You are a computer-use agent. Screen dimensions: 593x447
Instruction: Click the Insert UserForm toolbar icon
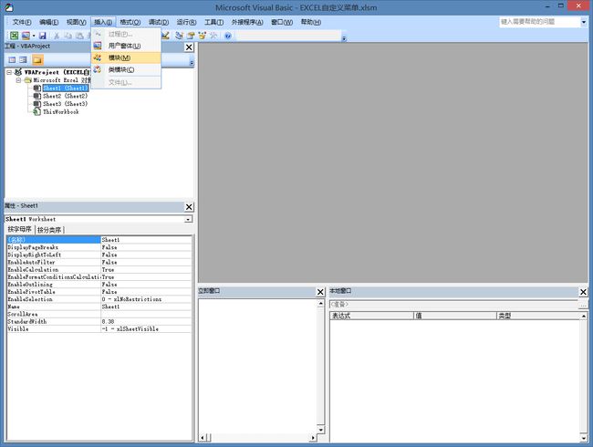pyautogui.click(x=26, y=36)
